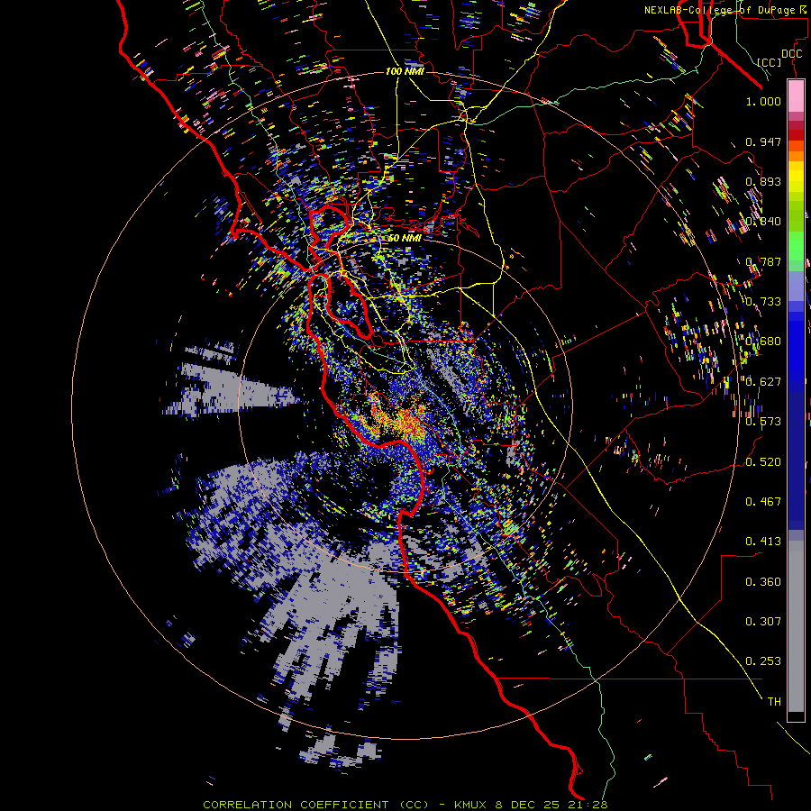Screen dimensions: 811x811
Task: Click the "TH" threshold label at legend bottom
Action: pyautogui.click(x=774, y=702)
